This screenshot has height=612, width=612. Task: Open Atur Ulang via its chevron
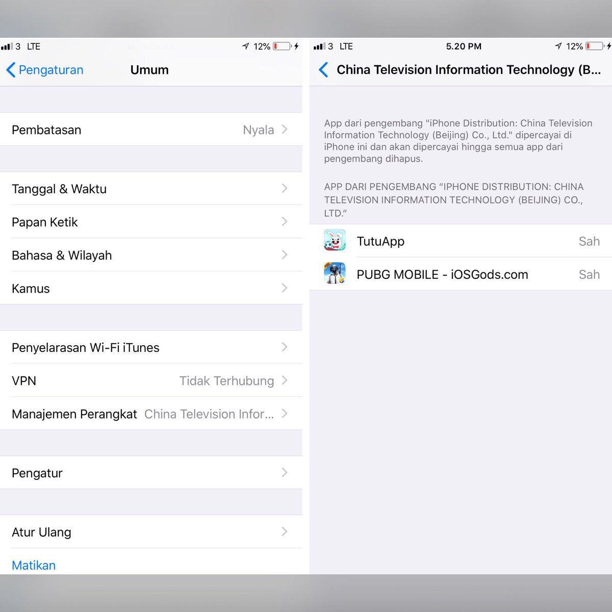pos(285,532)
